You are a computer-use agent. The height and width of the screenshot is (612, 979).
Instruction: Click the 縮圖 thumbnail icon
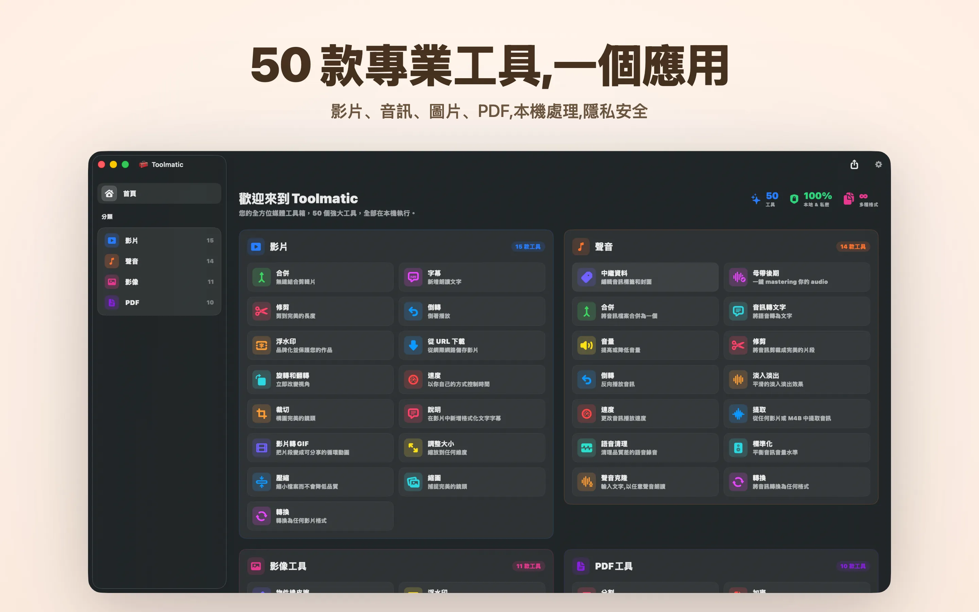click(413, 482)
